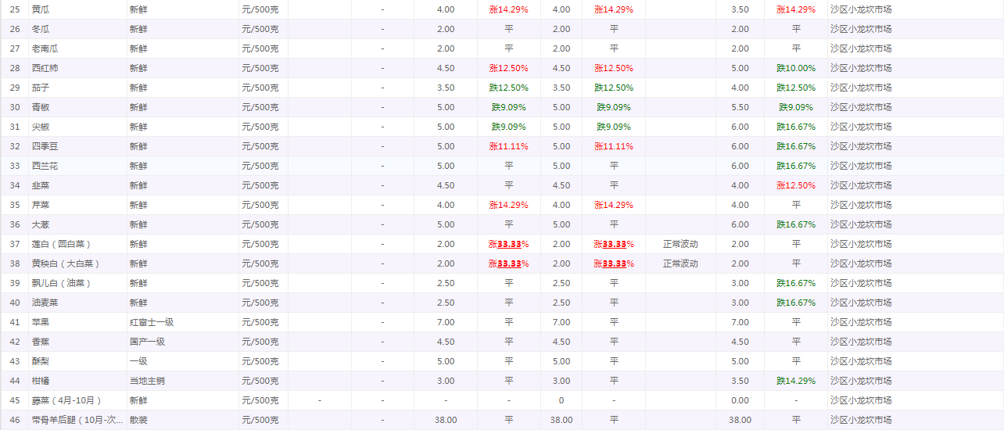Select the 西红柿 row name
This screenshot has width=1004, height=430.
pos(45,68)
